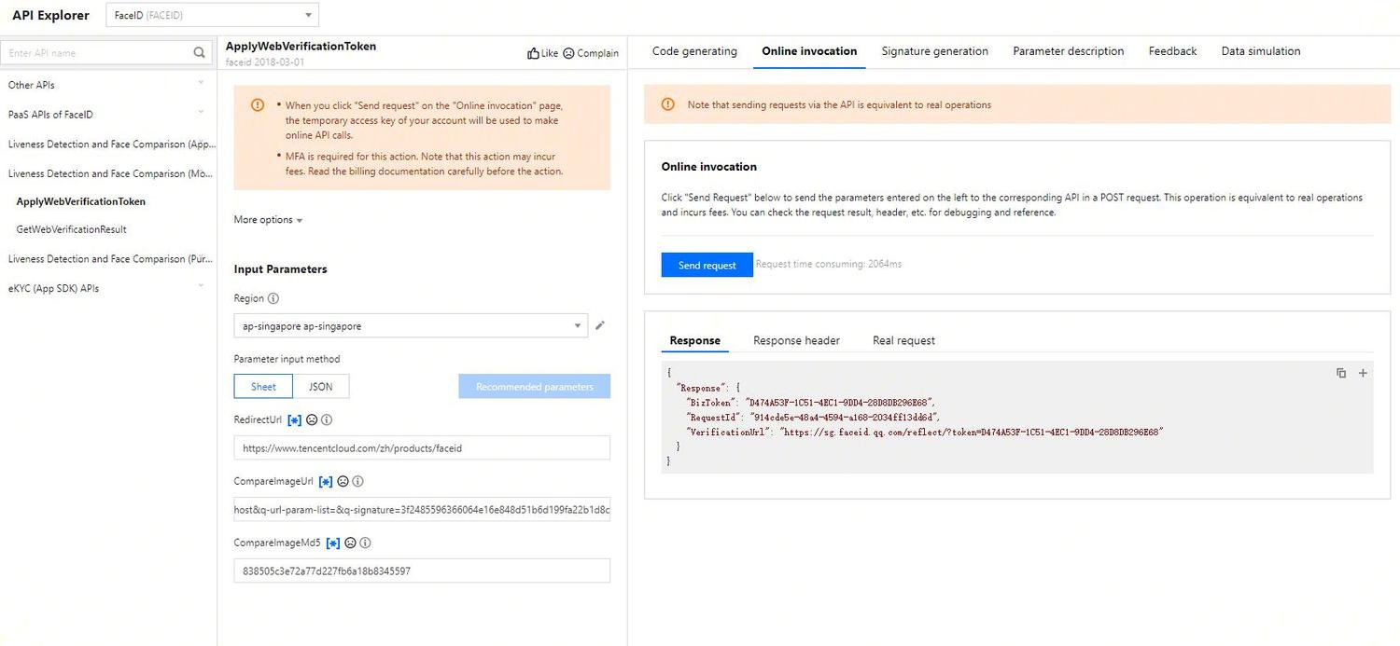Switch parameter input method to JSON
This screenshot has width=1400, height=646.
tap(321, 386)
